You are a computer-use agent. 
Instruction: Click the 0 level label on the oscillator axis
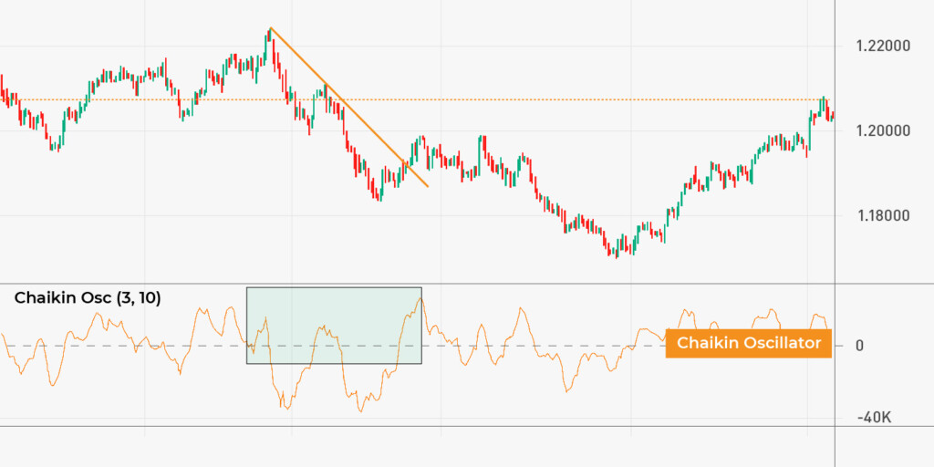[x=859, y=345]
